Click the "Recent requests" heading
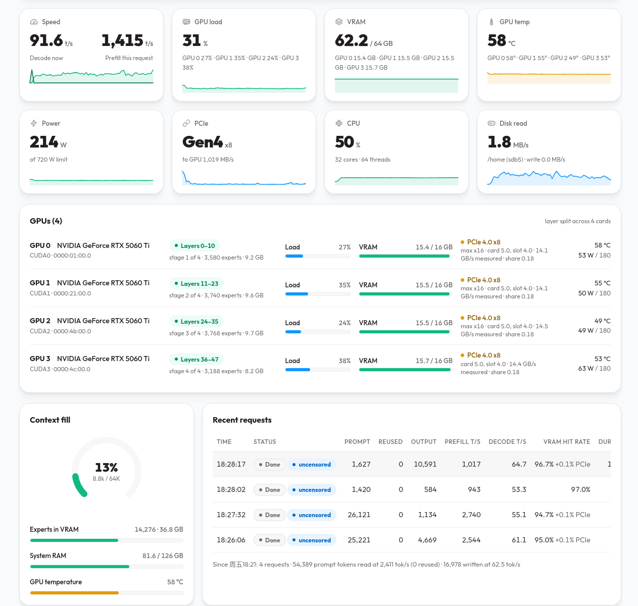The width and height of the screenshot is (638, 606). tap(242, 420)
